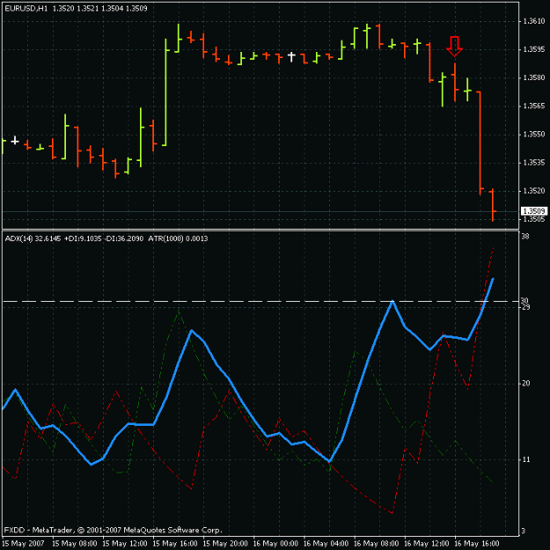Image resolution: width=550 pixels, height=550 pixels.
Task: Select the white dashed level-30 line
Action: (260, 301)
